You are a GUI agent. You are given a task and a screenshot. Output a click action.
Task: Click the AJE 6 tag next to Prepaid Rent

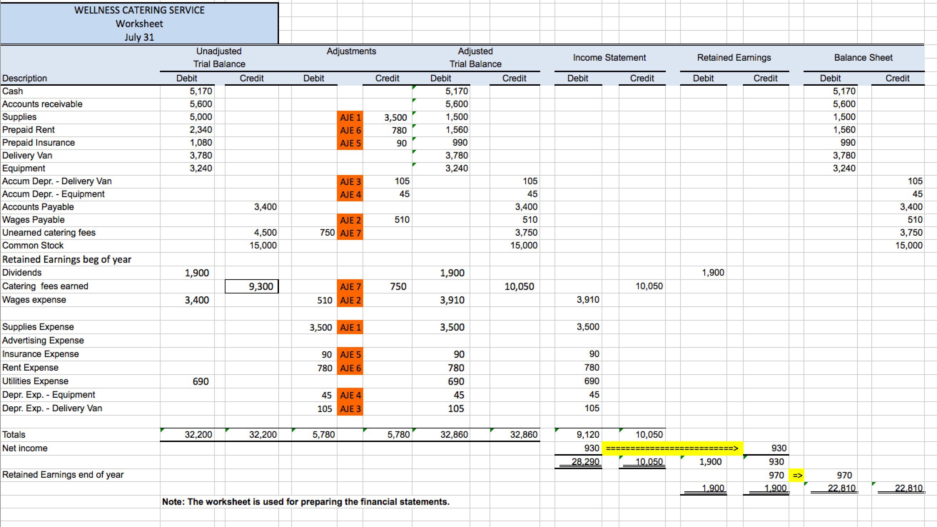tap(350, 130)
